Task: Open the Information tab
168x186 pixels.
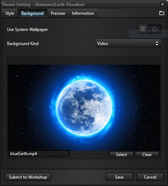Action: tap(83, 13)
